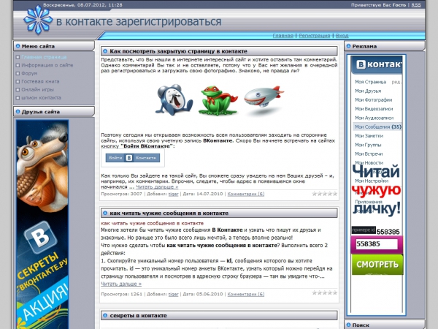Click the VK 'B' logo in the Войти button
The width and height of the screenshot is (438, 329).
(x=128, y=158)
